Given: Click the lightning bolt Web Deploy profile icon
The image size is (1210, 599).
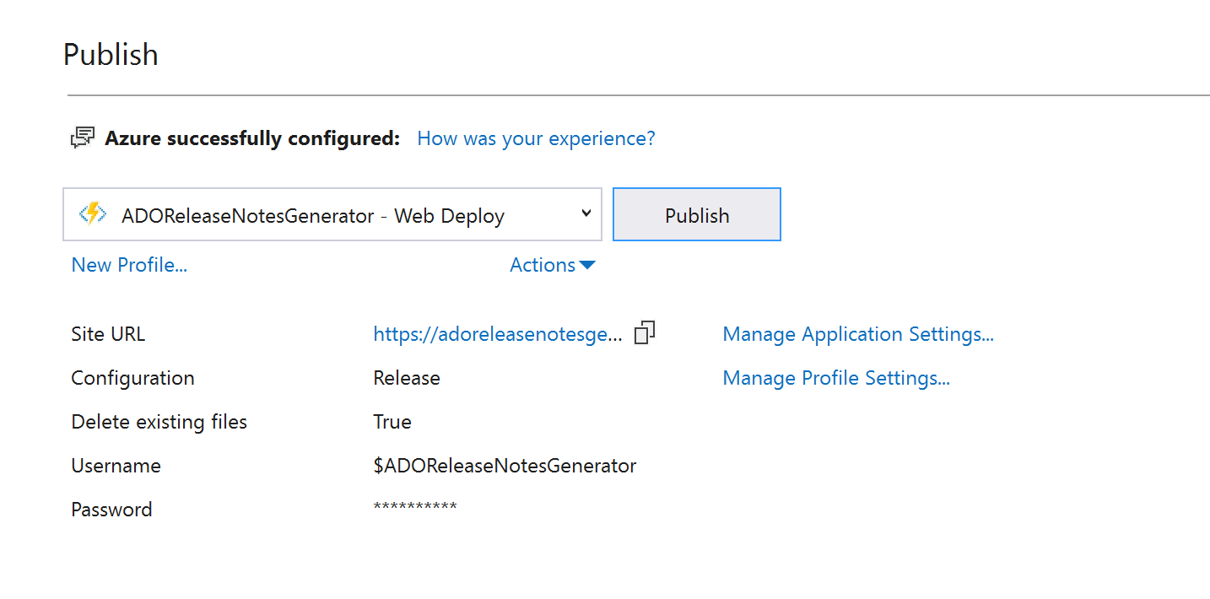Looking at the screenshot, I should [91, 214].
